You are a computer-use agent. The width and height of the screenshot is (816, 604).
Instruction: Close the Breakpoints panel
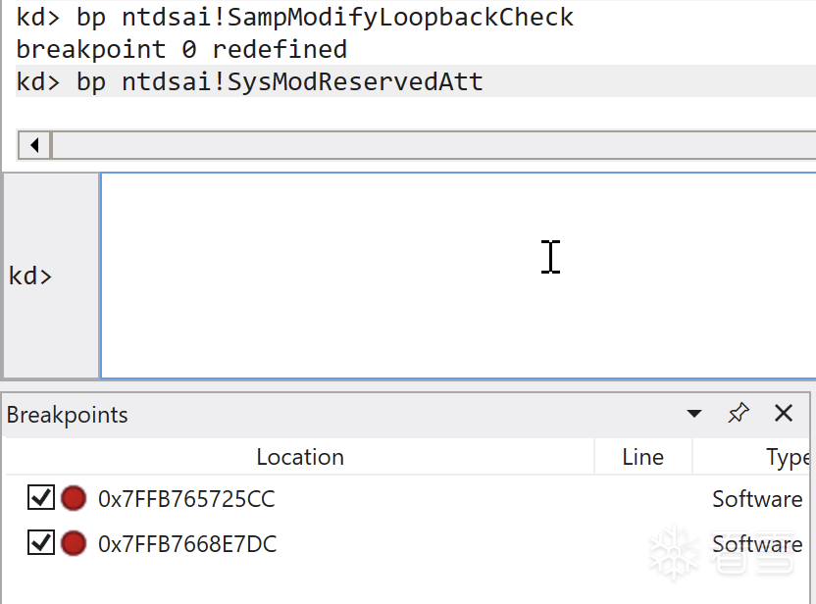click(x=784, y=414)
